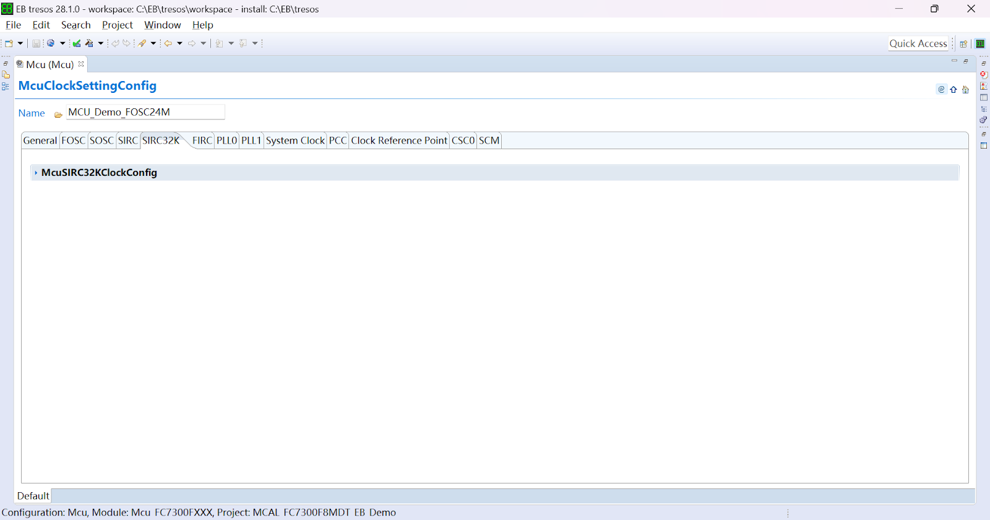Click the hammer generate project icon
Viewport: 990px width, 520px height.
coord(89,43)
